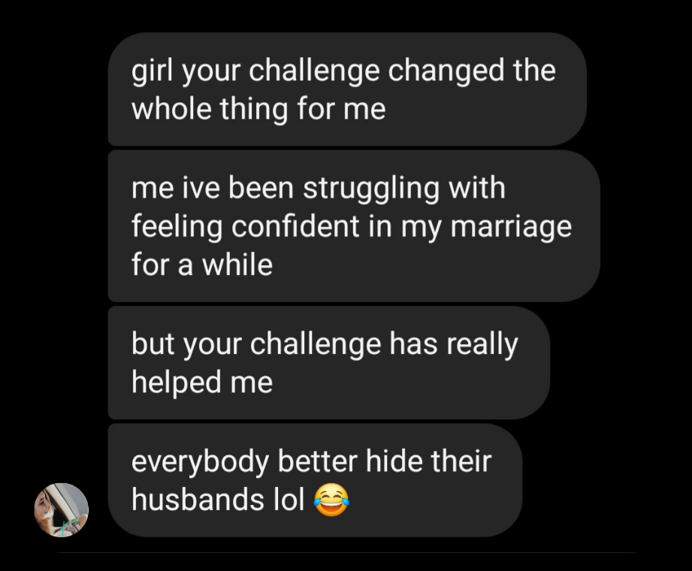Select the 'everybody better hide their husbands' bubble

[315, 481]
